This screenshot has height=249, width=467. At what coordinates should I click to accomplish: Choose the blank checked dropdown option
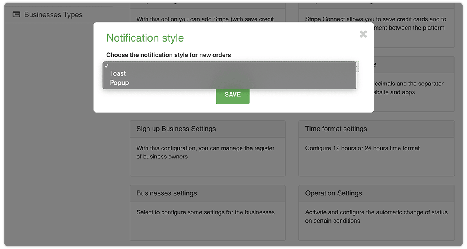tap(229, 66)
